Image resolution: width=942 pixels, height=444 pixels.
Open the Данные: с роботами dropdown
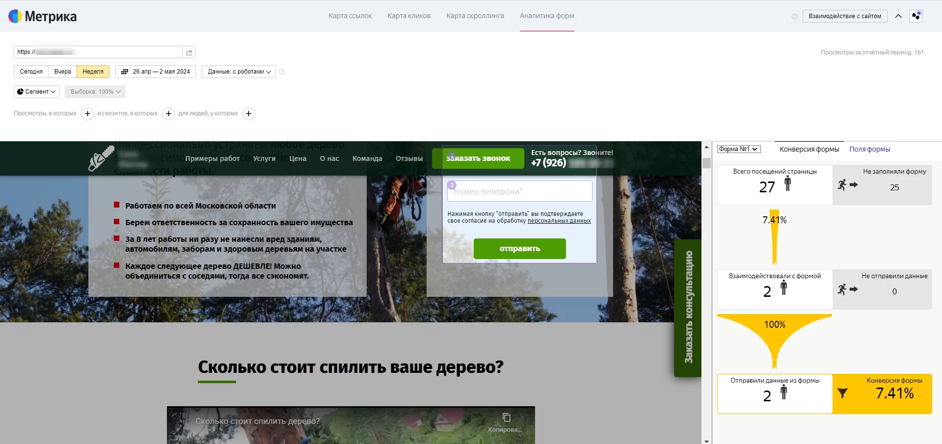pos(239,72)
